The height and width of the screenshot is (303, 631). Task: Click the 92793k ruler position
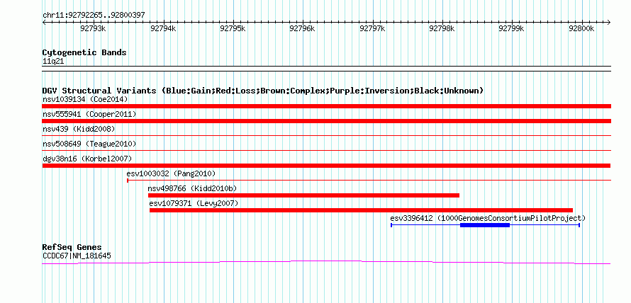(x=93, y=28)
